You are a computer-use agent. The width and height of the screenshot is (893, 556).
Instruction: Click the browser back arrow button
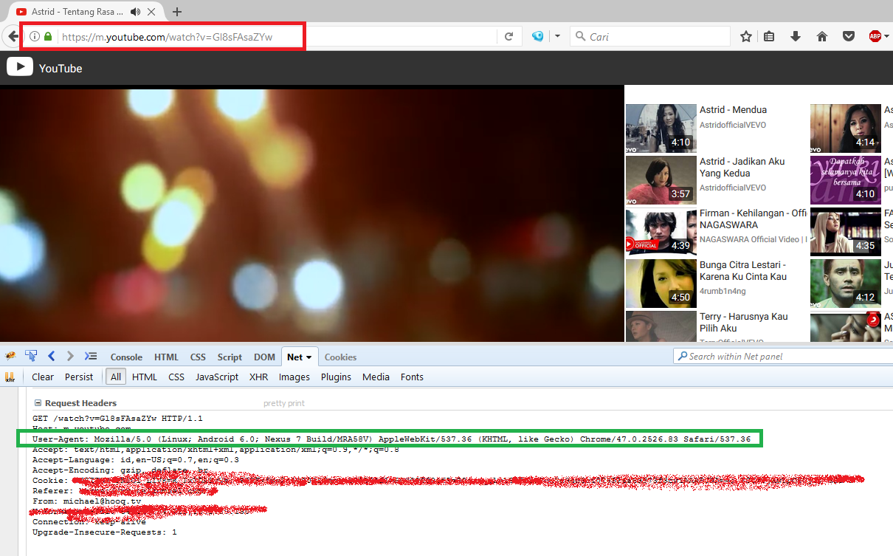[x=13, y=36]
